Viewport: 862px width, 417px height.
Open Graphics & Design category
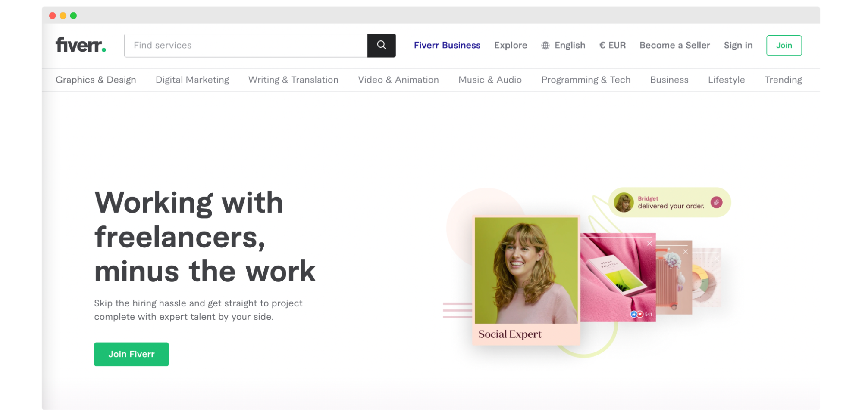[96, 80]
